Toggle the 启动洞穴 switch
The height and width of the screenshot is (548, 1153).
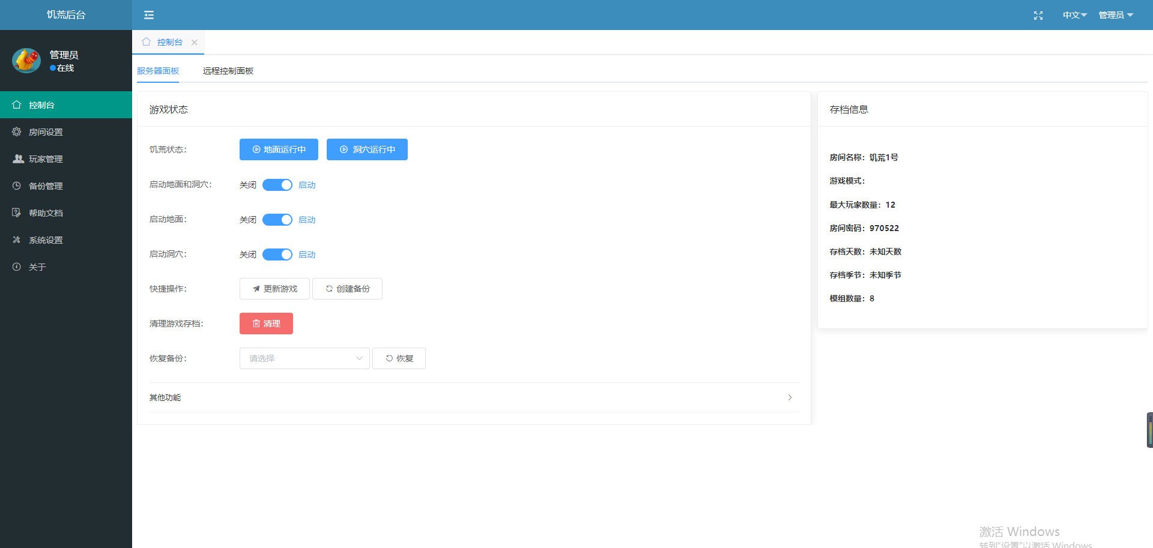(277, 254)
